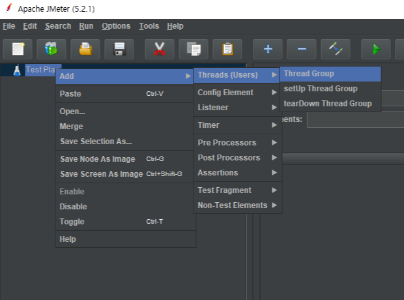Expand Assertions submenu
The image size is (404, 300).
click(x=238, y=173)
